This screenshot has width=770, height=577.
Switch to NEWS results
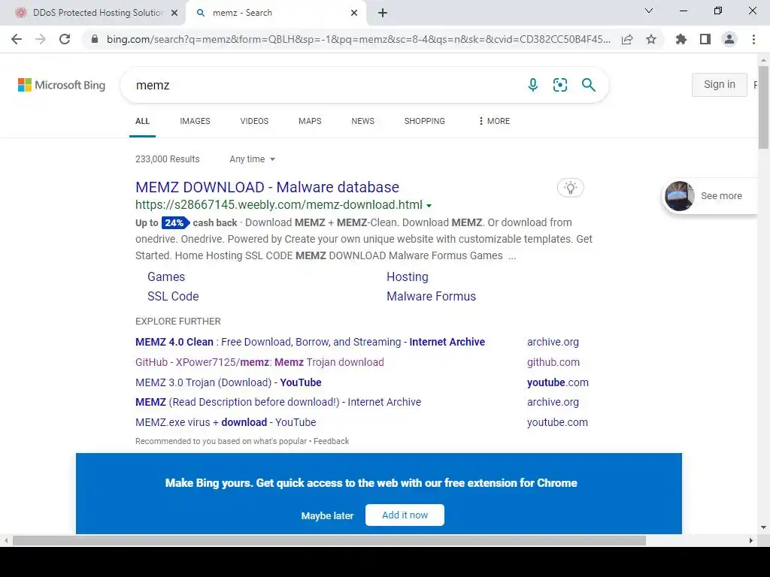(x=363, y=121)
